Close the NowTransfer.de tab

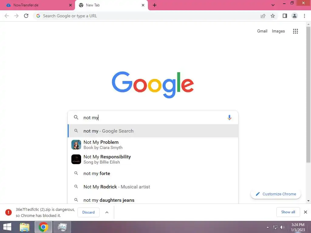point(70,5)
